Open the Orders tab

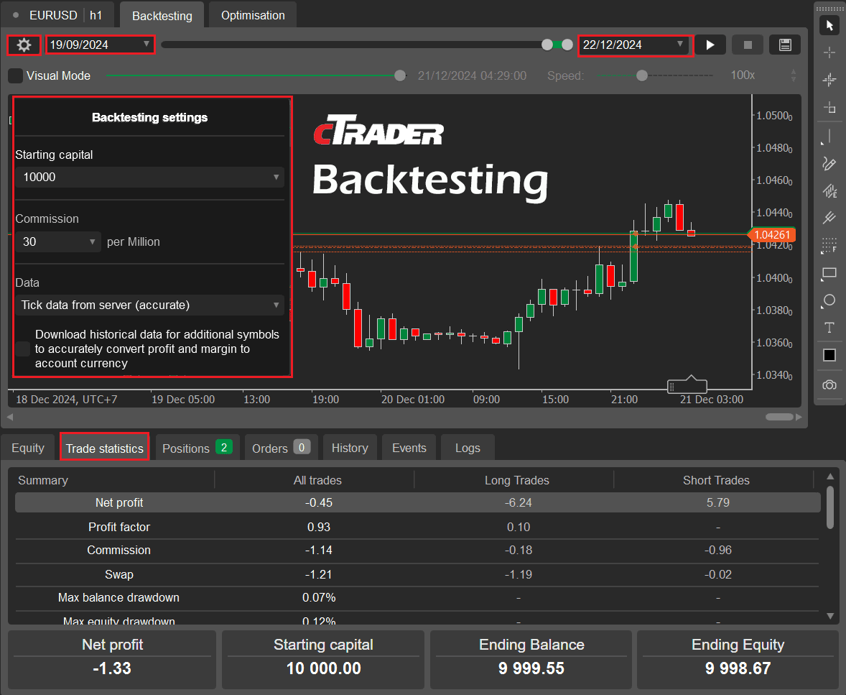click(281, 448)
